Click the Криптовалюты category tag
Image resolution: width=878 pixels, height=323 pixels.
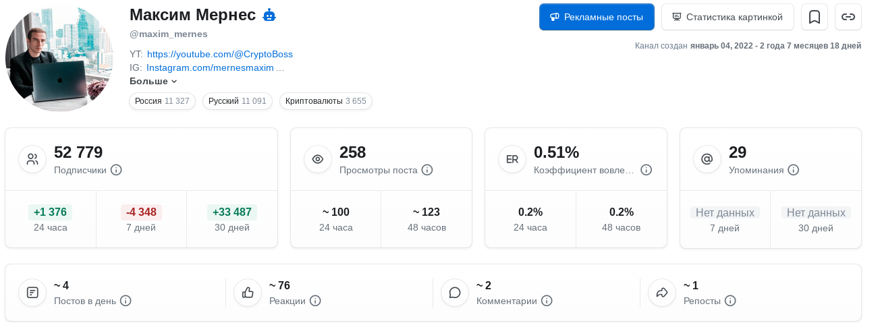[x=325, y=101]
